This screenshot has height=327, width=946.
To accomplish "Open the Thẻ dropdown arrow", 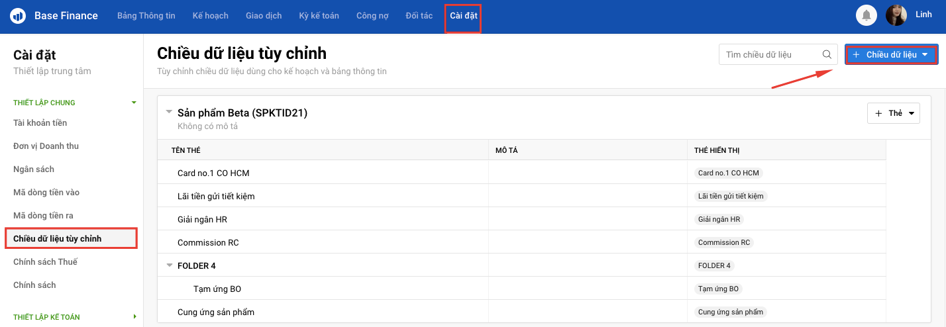I will pyautogui.click(x=912, y=113).
